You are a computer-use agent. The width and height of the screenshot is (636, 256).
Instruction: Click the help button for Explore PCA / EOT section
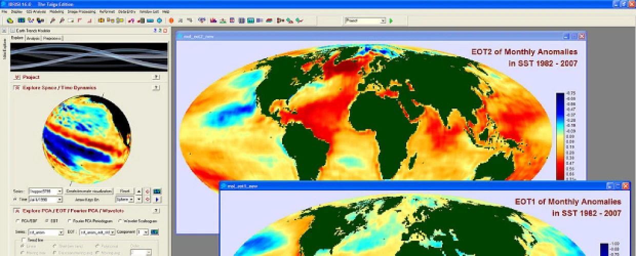156,210
